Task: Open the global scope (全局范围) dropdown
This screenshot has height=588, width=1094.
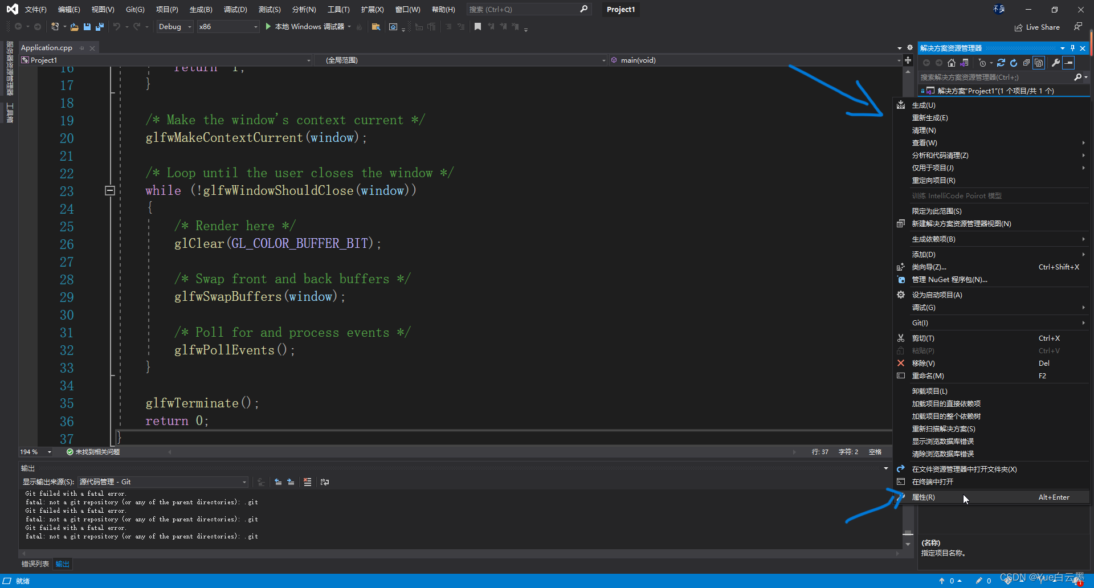Action: tap(461, 60)
